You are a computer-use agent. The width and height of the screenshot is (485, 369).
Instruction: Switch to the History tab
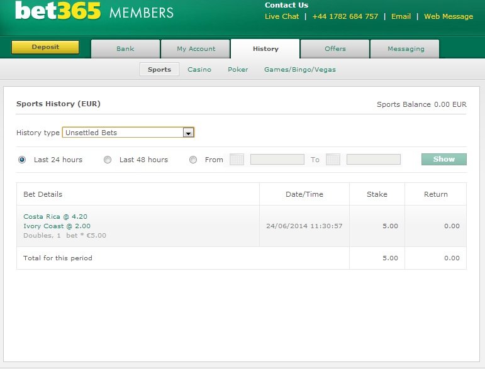pos(265,49)
